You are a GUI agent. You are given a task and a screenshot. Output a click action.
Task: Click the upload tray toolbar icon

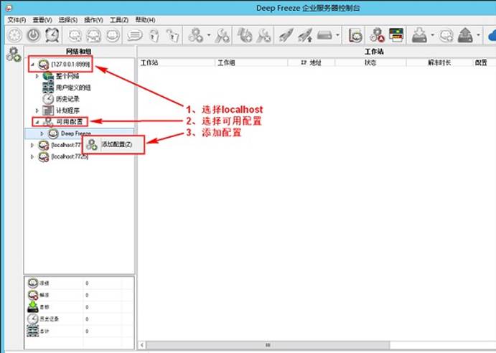pos(465,35)
